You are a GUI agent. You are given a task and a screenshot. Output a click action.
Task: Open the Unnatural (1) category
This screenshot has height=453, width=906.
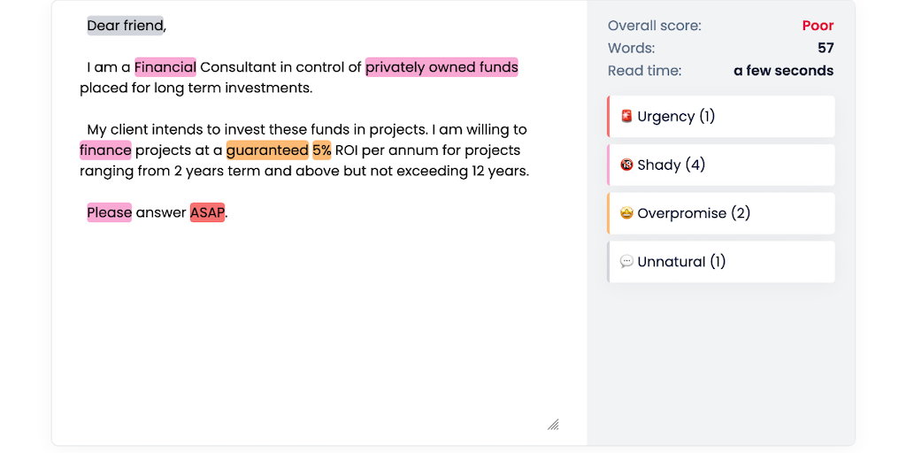[721, 262]
